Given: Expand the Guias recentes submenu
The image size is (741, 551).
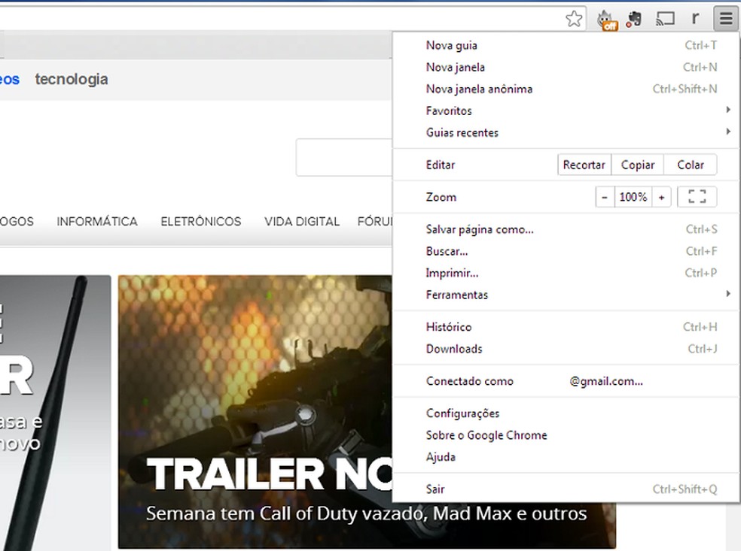Looking at the screenshot, I should pyautogui.click(x=727, y=132).
